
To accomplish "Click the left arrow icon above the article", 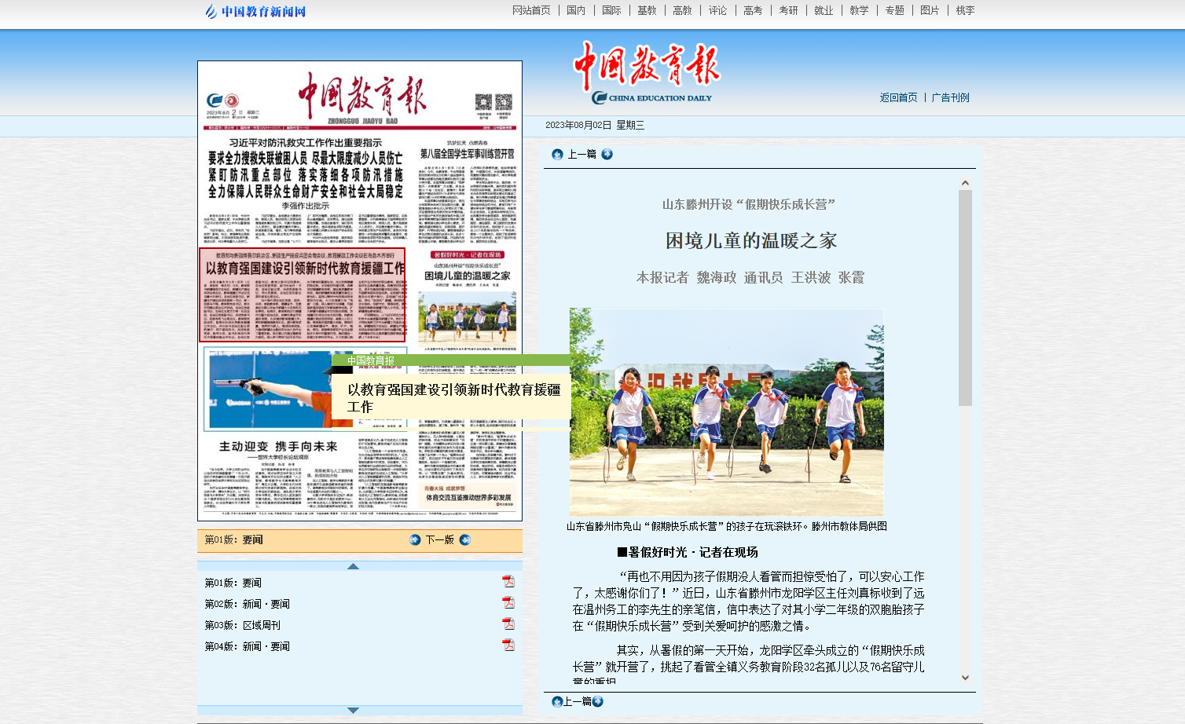I will (x=557, y=155).
